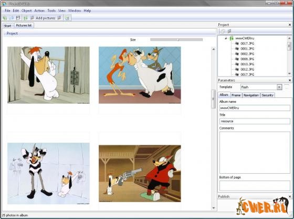
Task: Click the round icon in Project panel toolbar
Action: pos(223,32)
